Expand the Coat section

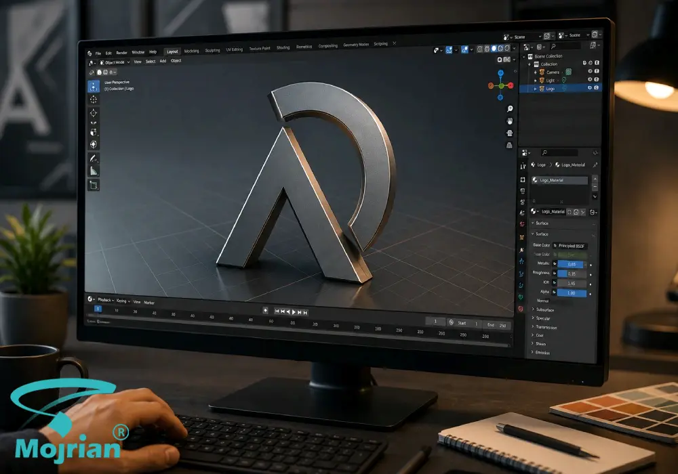pyautogui.click(x=538, y=335)
